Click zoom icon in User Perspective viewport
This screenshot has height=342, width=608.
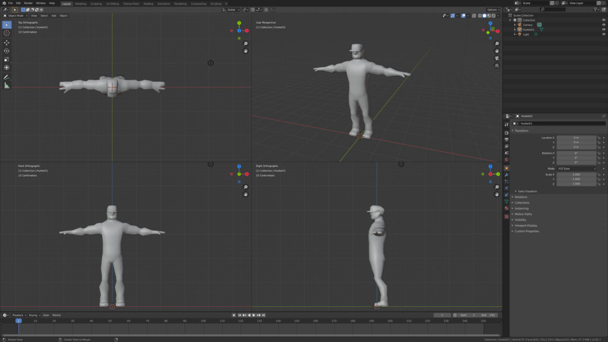(x=497, y=44)
